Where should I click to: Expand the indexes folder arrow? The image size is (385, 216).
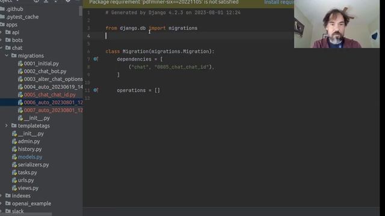1,196
